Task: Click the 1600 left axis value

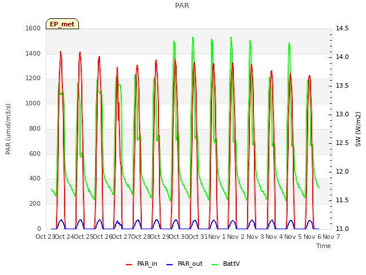Action: 33,28
